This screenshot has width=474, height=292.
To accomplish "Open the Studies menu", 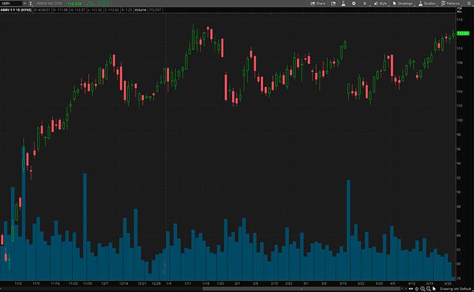I will click(427, 3).
